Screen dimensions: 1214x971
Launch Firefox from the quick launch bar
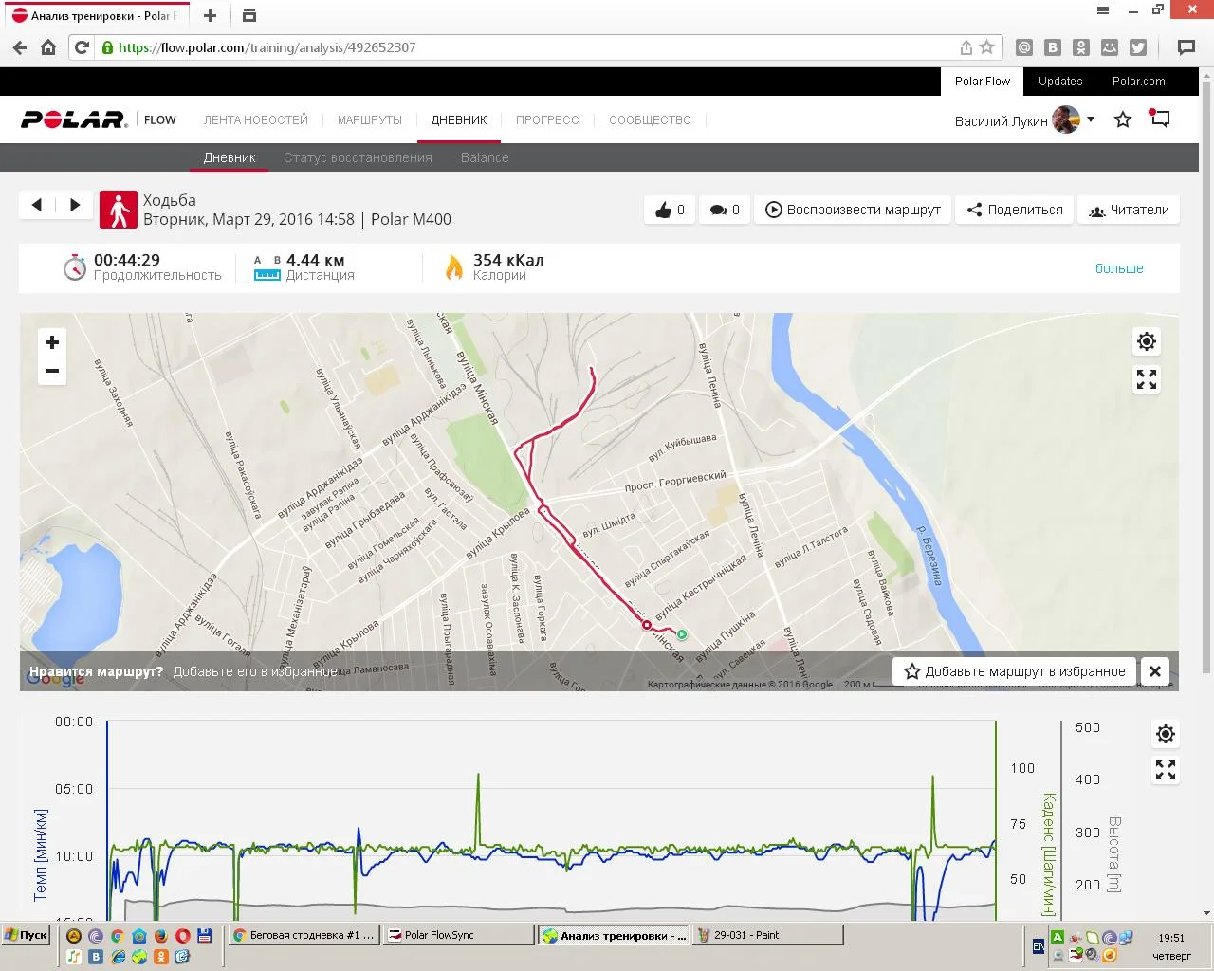point(161,936)
